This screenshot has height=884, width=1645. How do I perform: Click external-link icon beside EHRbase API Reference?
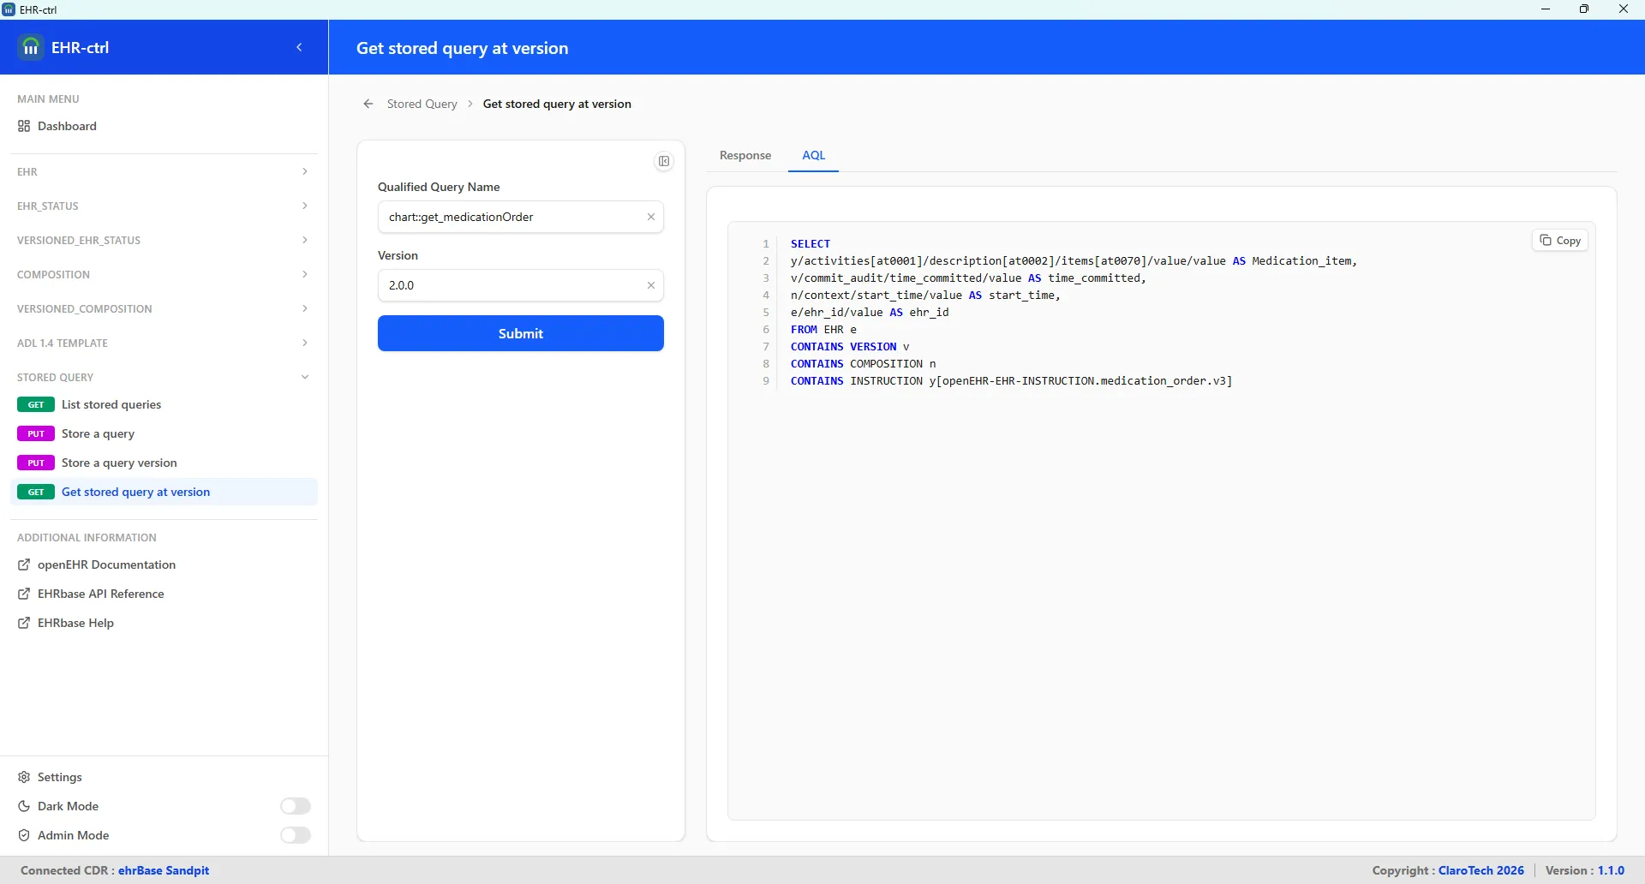coord(24,594)
